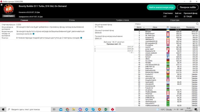Click the favorite star icon
Viewport: 200px width, 112px height.
[x=1, y=5]
